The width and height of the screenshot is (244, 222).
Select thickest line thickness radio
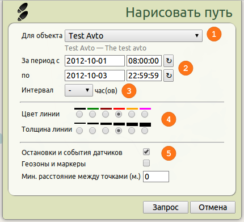[x=145, y=131]
